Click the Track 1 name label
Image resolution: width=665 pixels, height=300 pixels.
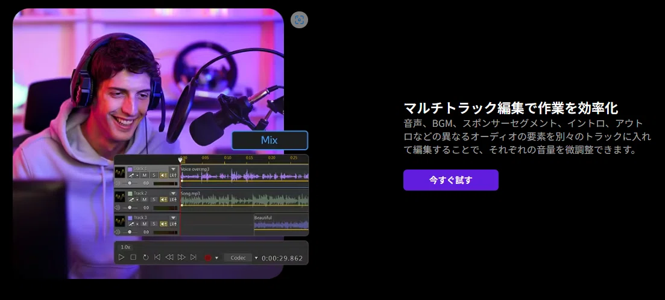click(140, 169)
